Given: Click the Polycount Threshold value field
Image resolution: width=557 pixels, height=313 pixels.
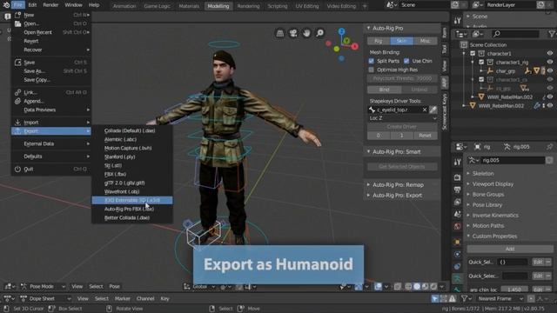Looking at the screenshot, I should point(402,78).
